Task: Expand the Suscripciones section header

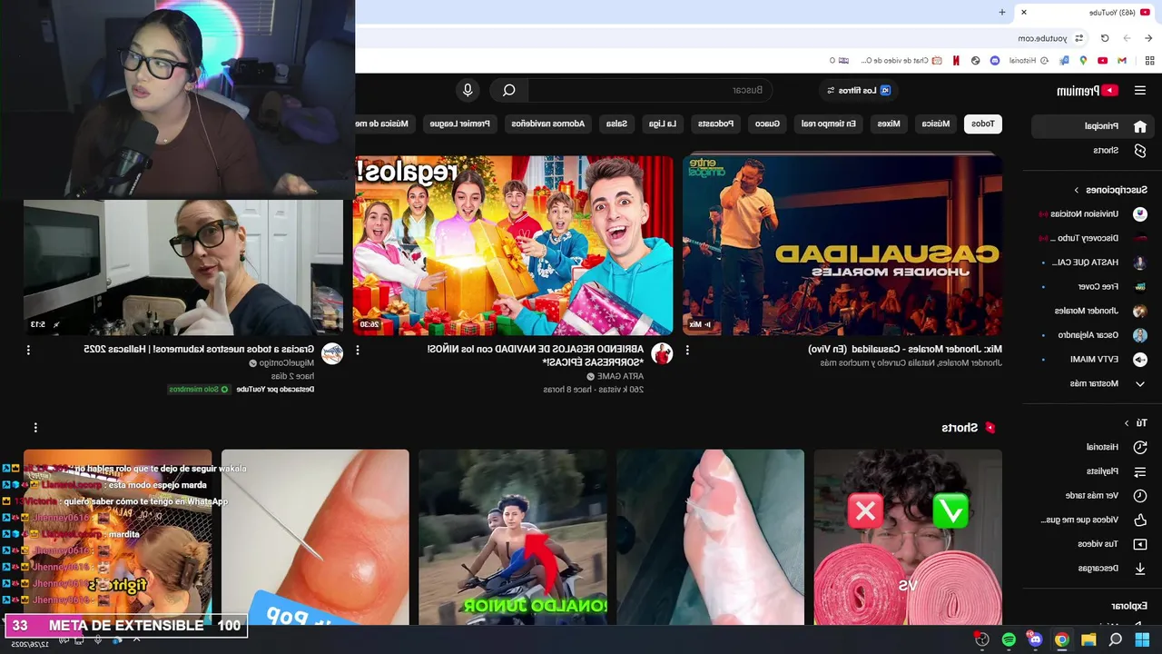Action: tap(1111, 190)
